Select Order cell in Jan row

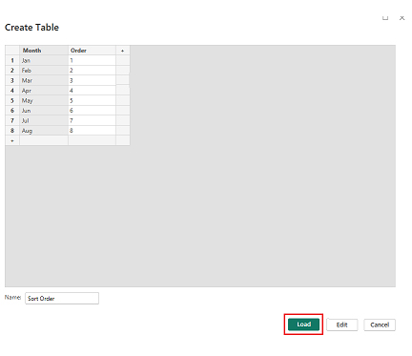(92, 60)
